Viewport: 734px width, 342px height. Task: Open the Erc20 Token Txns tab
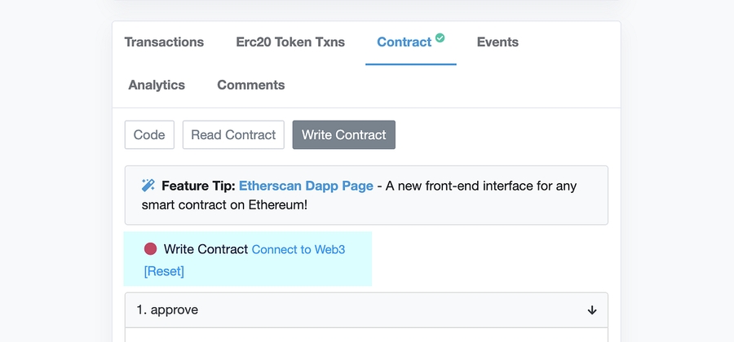(x=290, y=42)
